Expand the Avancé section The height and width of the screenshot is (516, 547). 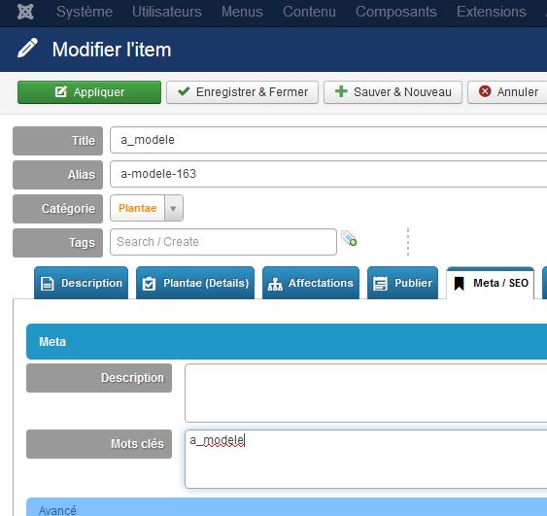287,507
